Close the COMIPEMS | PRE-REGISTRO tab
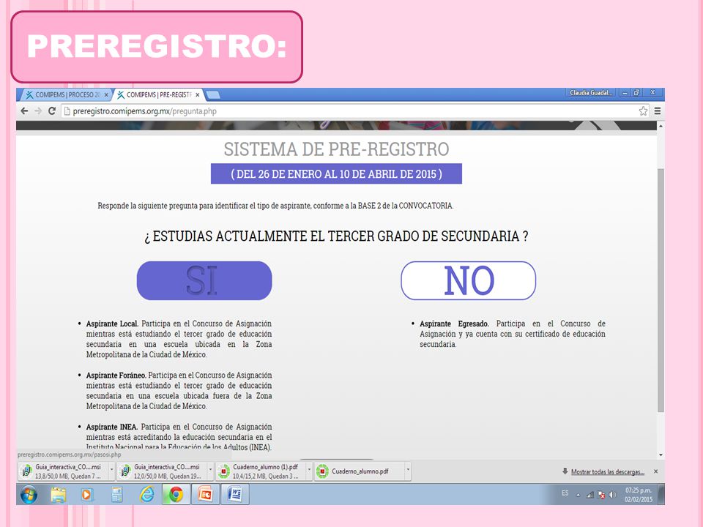Image resolution: width=703 pixels, height=527 pixels. click(x=197, y=95)
